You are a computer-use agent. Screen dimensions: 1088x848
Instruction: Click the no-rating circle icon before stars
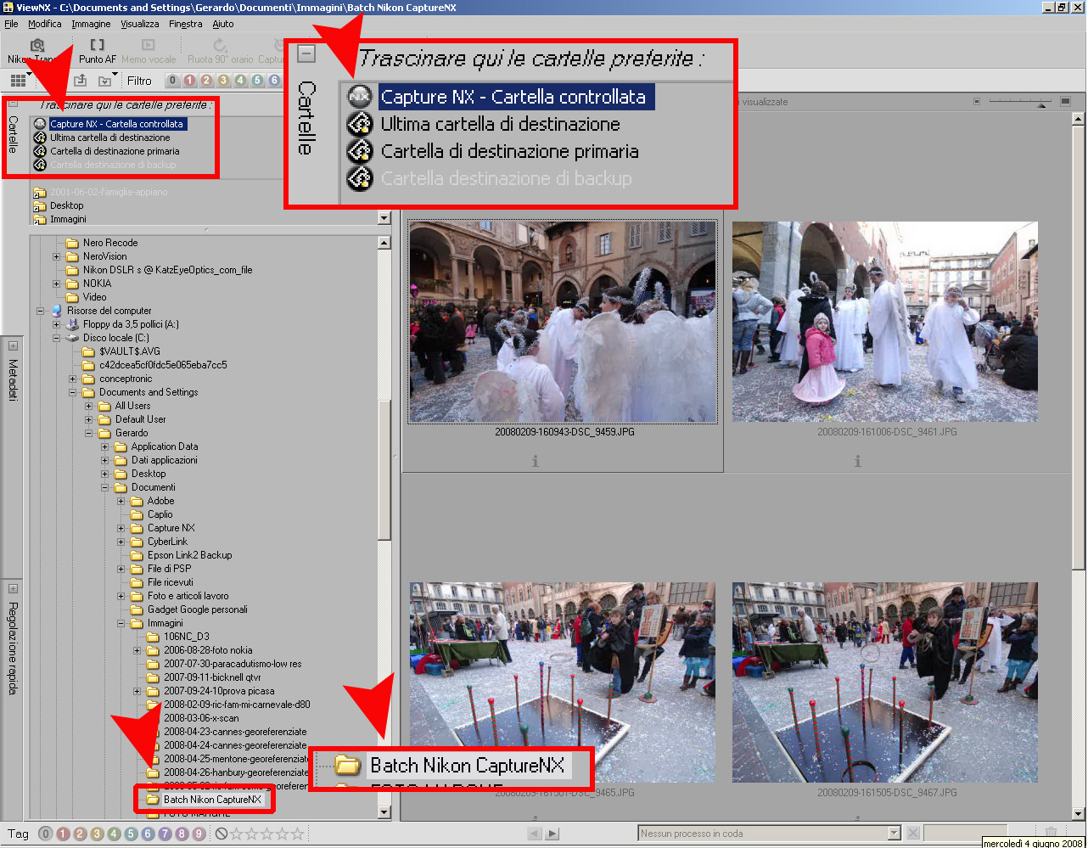[x=222, y=834]
